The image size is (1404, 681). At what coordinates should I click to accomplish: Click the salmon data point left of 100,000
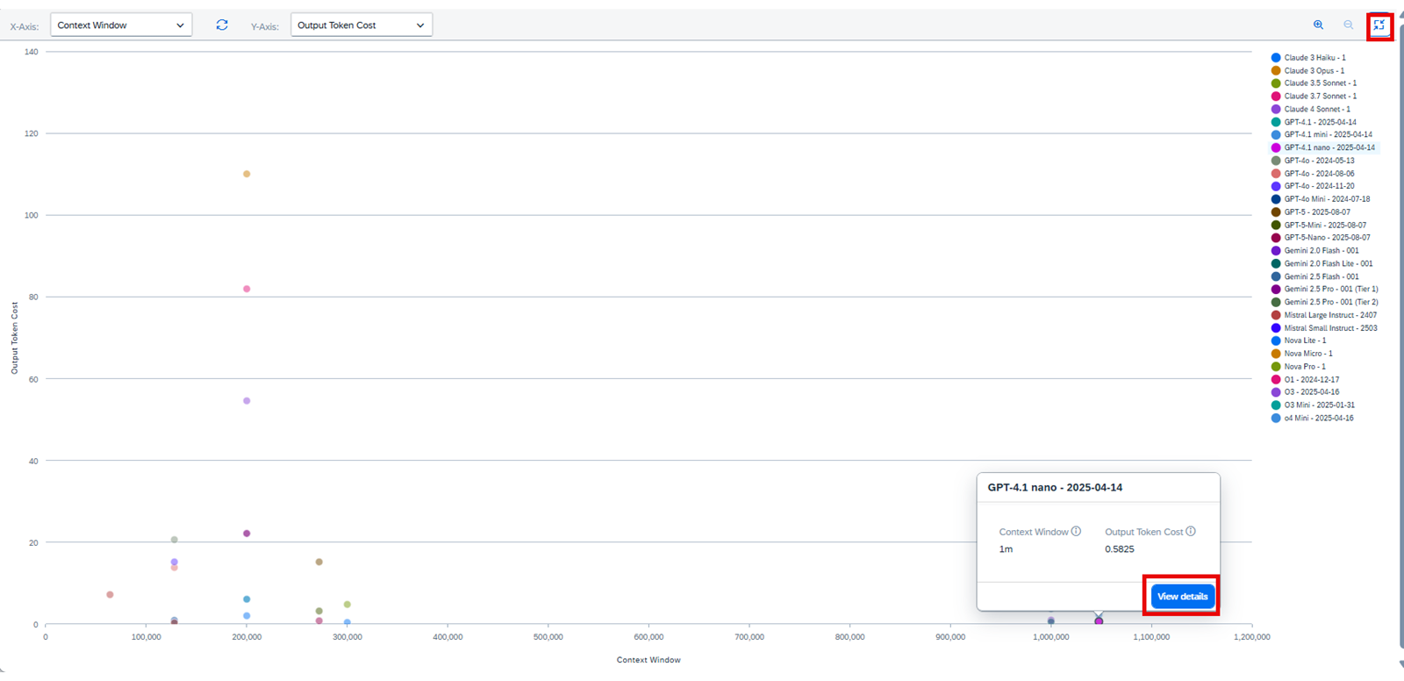[x=110, y=595]
